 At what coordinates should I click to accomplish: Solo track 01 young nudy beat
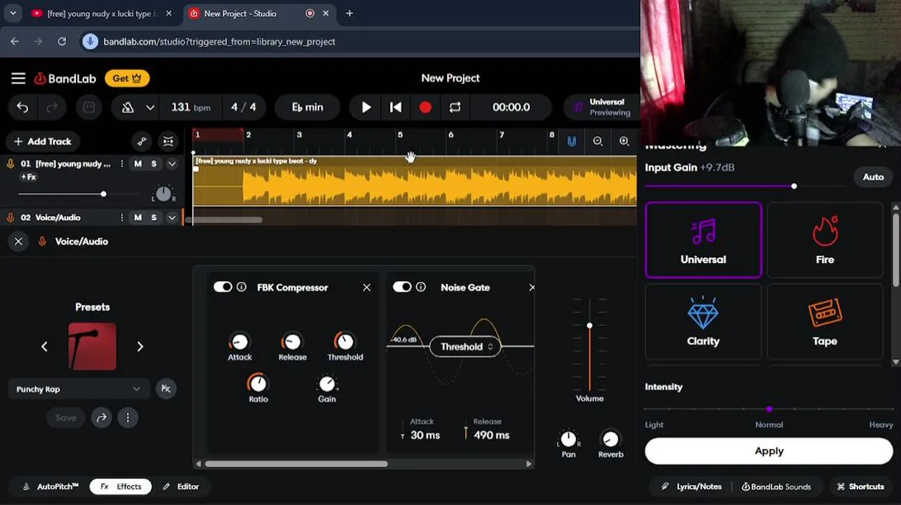154,163
